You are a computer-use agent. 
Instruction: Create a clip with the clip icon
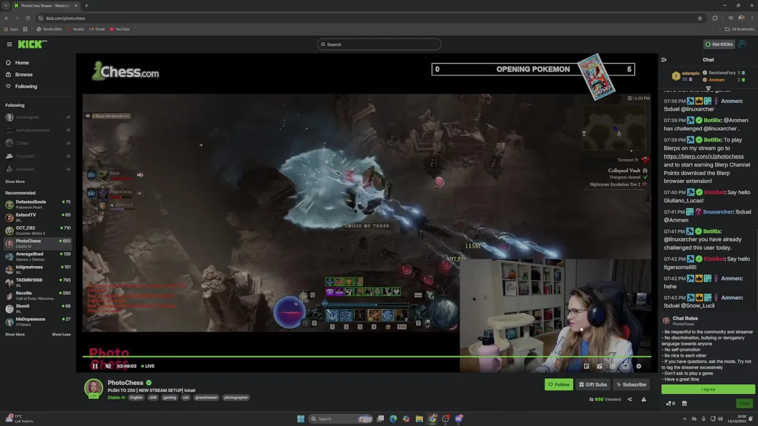[599, 366]
